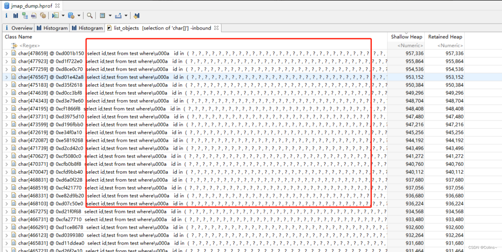Click the Retained Heap Numeric filter field
Screen dimensions: 502x252
click(x=450, y=46)
